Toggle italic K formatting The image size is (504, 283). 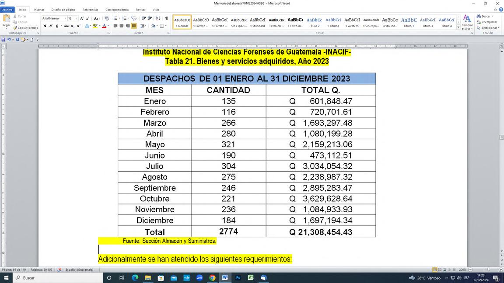(51, 26)
